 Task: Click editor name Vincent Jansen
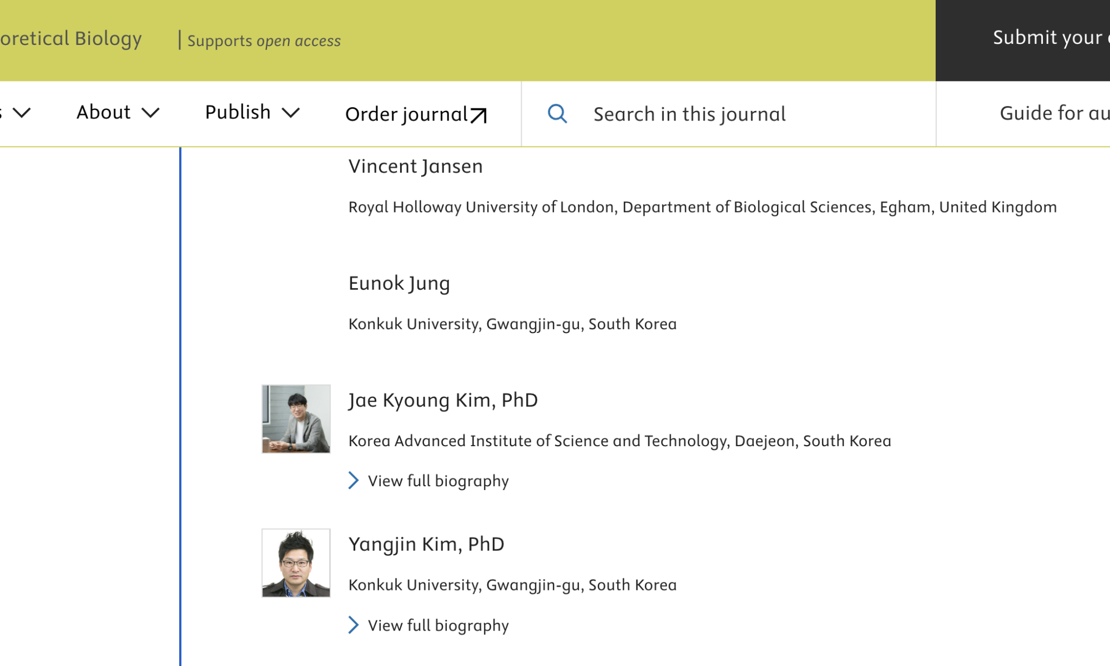pos(415,166)
